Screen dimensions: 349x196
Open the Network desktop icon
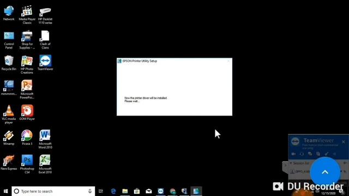(x=9, y=13)
